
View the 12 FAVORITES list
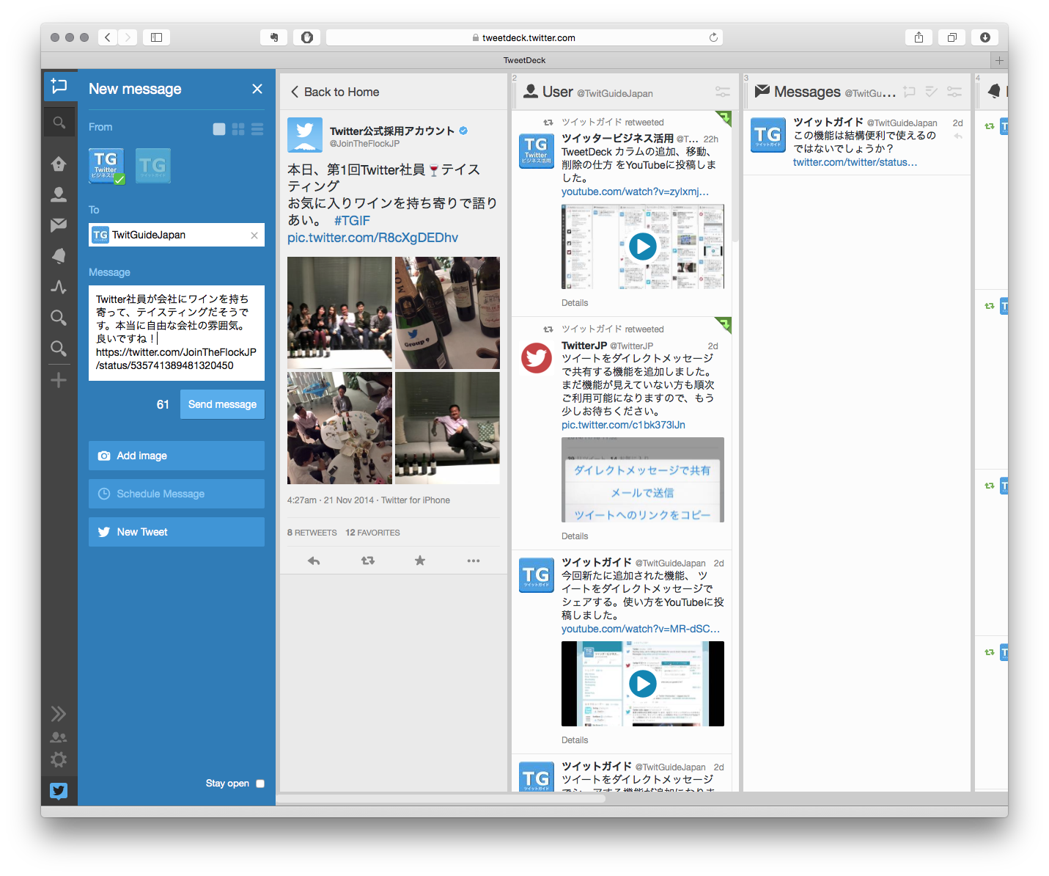click(372, 533)
